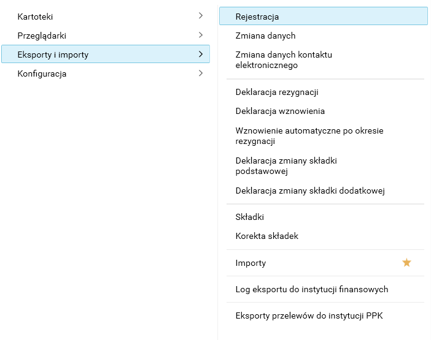Select Zmiana danych option
Viewport: 431px width, 340px height.
coord(265,36)
